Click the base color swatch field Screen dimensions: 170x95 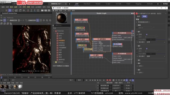click(x=147, y=28)
